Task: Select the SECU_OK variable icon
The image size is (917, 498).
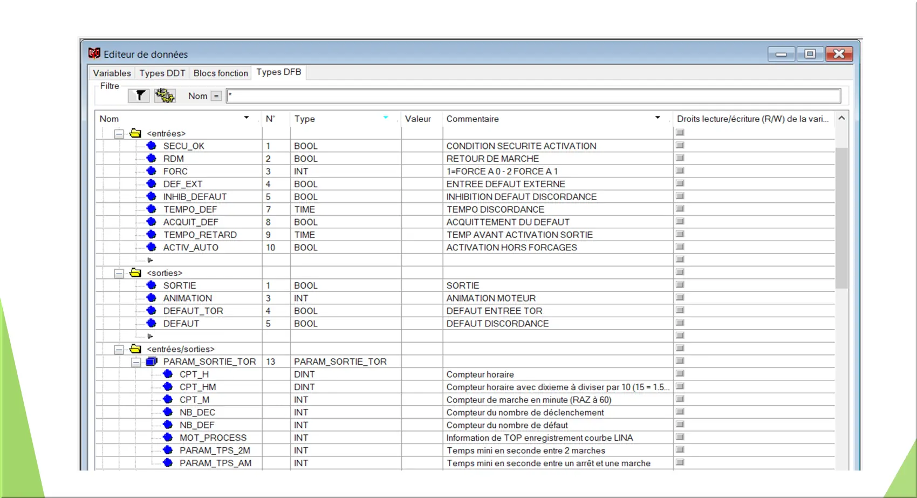Action: coord(152,146)
